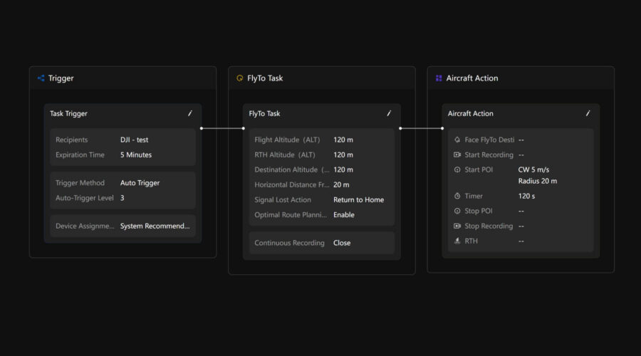The height and width of the screenshot is (356, 641).
Task: Click the Aircraft Action grid icon
Action: pos(439,78)
